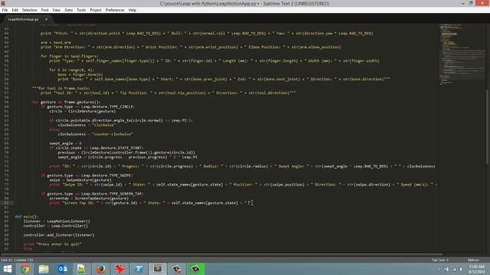Screen dimensions: 490x275
Task: Click the network icon in system tray
Action: click(453, 269)
